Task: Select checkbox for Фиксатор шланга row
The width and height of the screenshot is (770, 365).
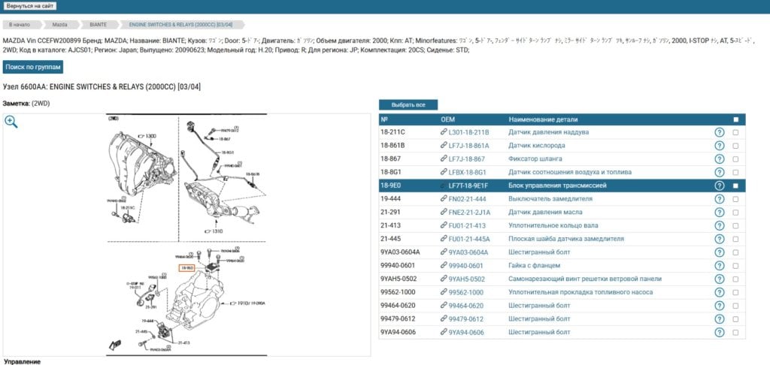Action: (735, 159)
